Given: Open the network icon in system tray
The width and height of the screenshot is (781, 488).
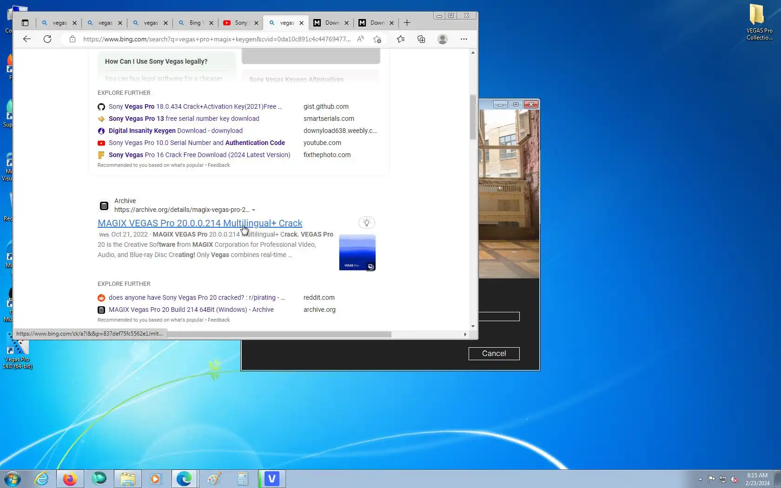Looking at the screenshot, I should pos(723,479).
